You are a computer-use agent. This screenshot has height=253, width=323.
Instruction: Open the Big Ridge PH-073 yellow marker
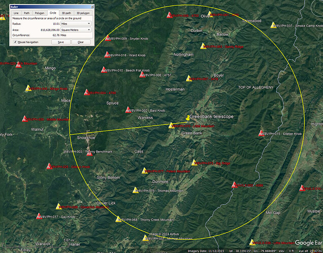194,163
